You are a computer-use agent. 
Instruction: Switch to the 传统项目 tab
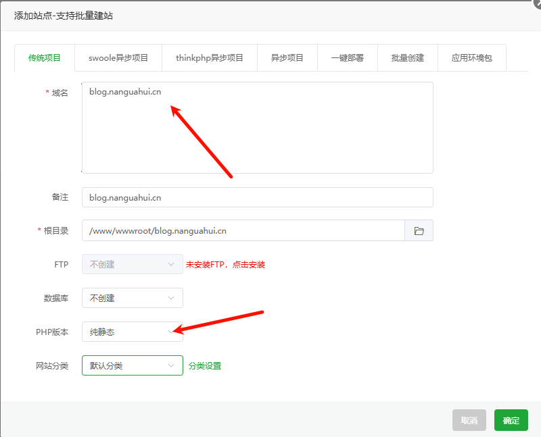pos(45,58)
